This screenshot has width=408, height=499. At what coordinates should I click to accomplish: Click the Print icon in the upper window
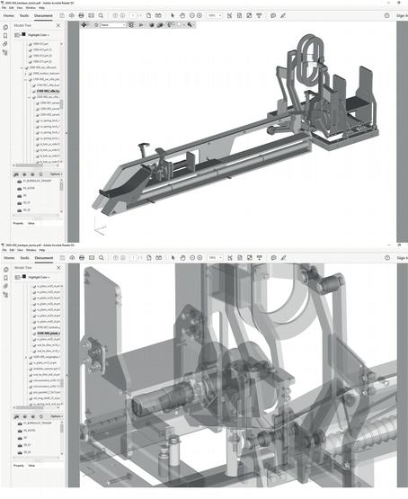click(x=81, y=15)
